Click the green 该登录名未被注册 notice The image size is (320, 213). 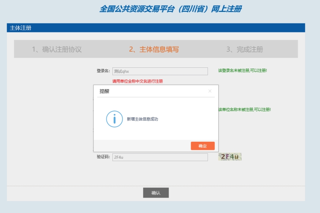tap(242, 71)
